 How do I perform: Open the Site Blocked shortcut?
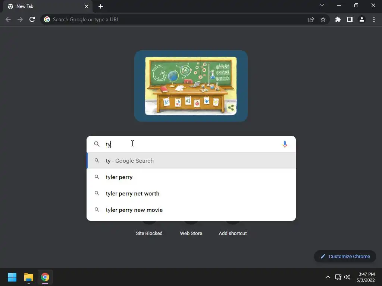[x=149, y=233]
